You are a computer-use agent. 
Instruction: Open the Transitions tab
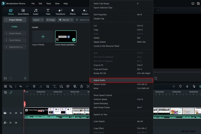click(60, 12)
